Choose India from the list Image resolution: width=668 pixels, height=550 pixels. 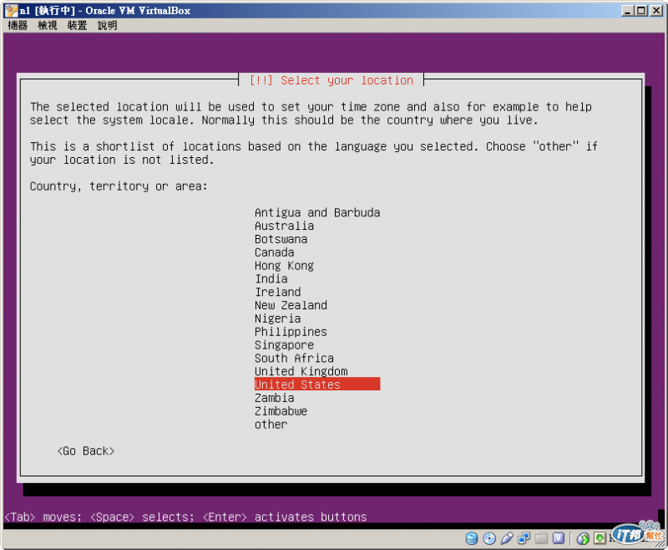271,278
